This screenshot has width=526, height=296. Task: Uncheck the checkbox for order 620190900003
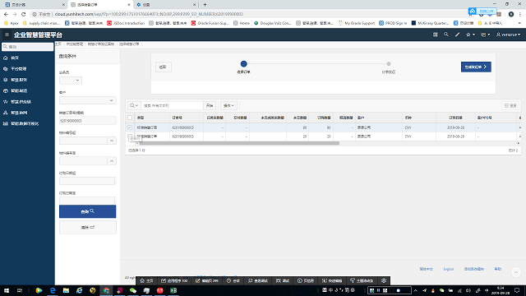pyautogui.click(x=130, y=127)
